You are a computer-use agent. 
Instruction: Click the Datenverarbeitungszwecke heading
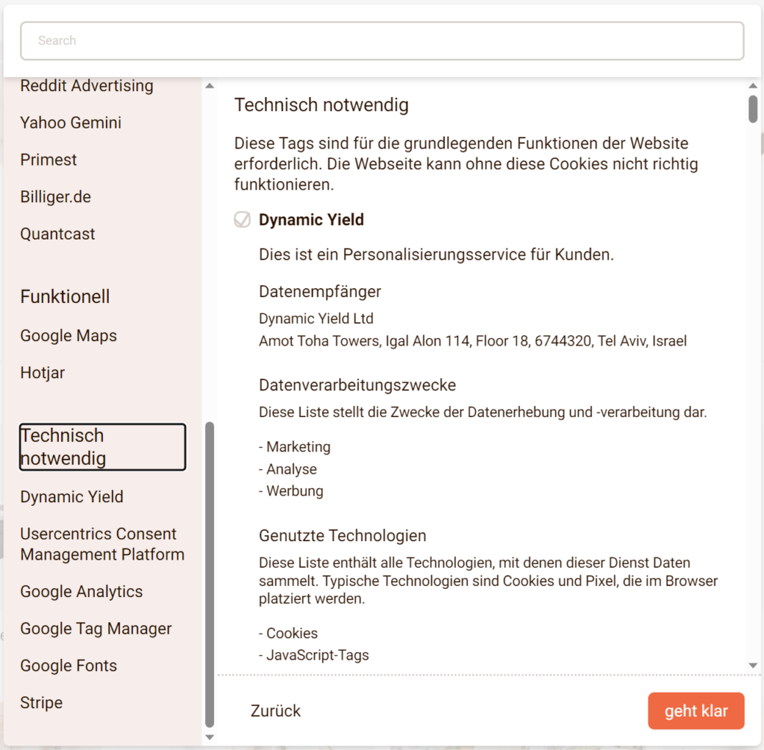pos(357,385)
